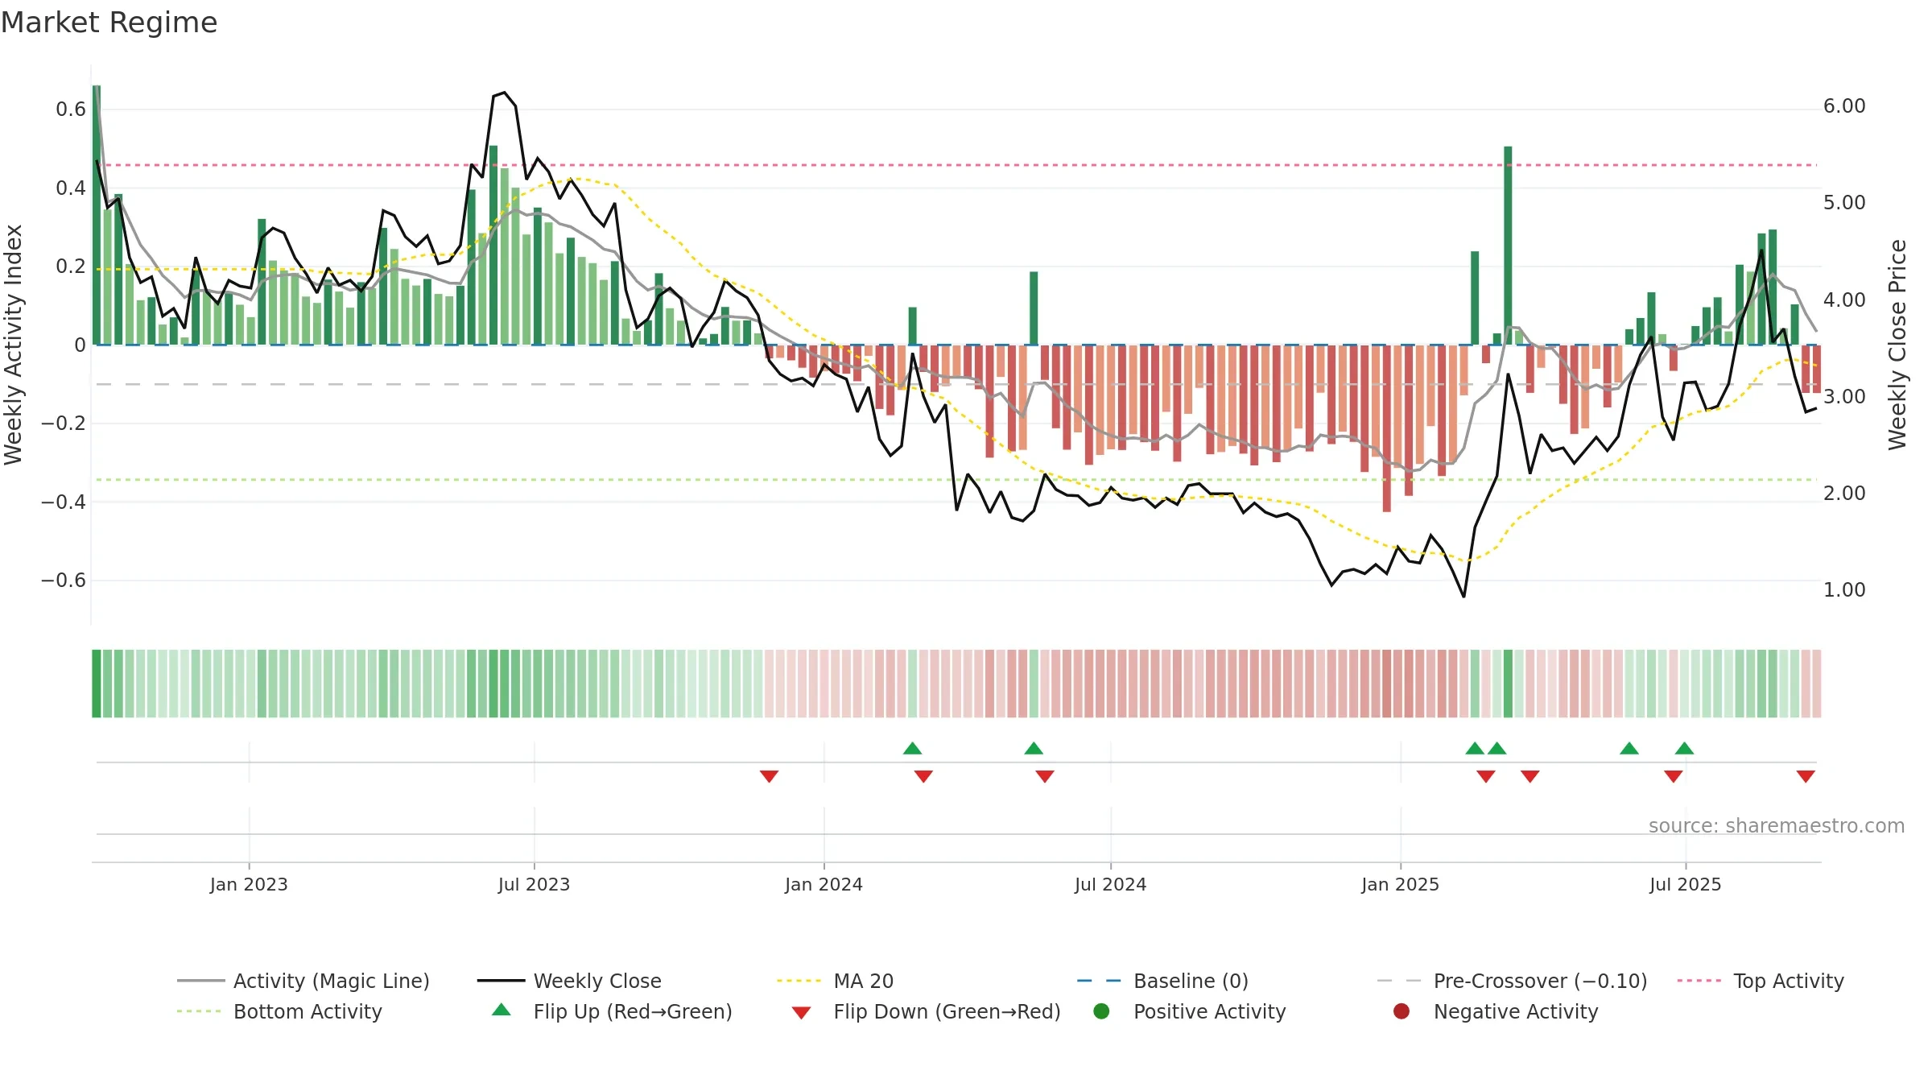This screenshot has height=1087, width=1932.
Task: Click the dark red Negative Activity circle icon
Action: (x=1402, y=1011)
